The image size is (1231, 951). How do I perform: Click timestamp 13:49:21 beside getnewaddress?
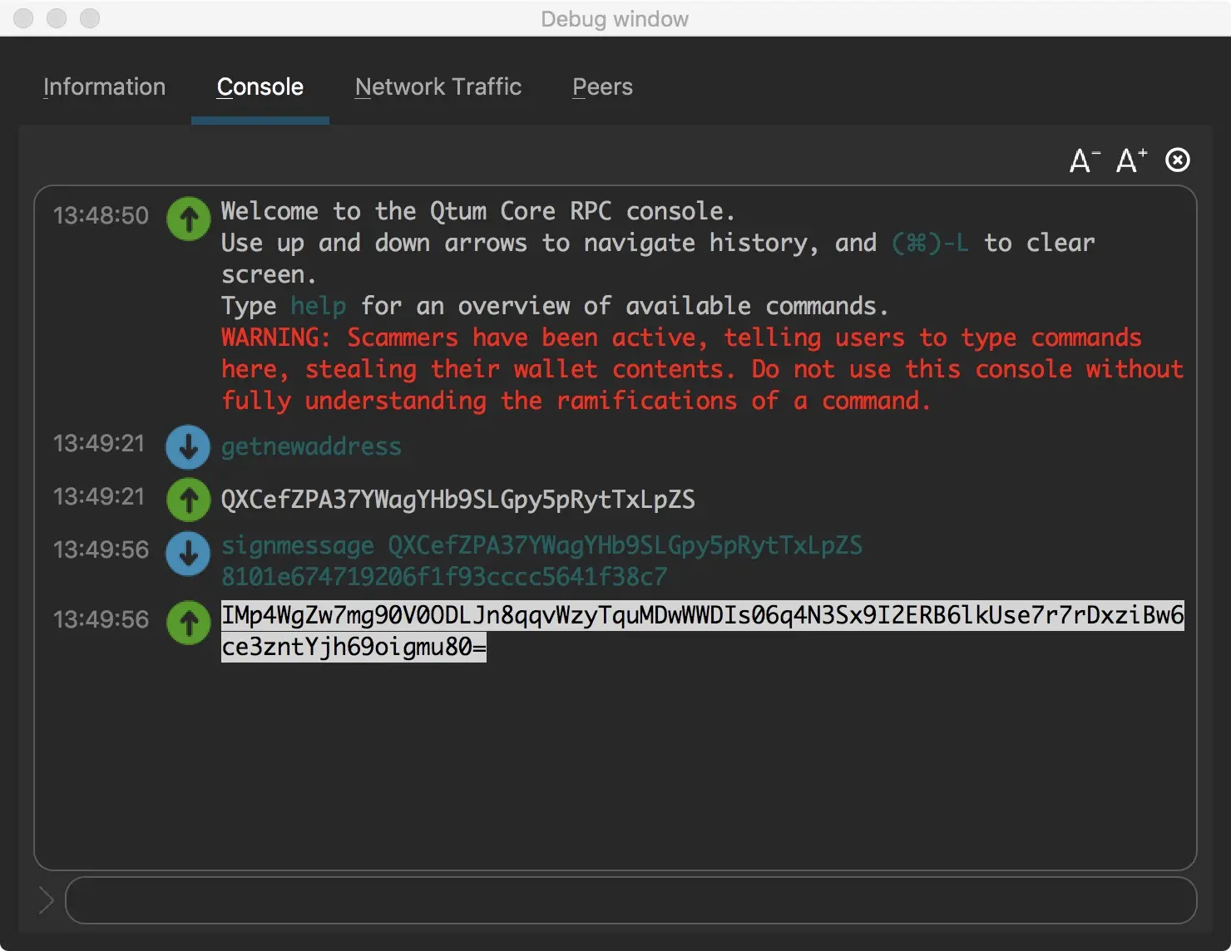99,444
